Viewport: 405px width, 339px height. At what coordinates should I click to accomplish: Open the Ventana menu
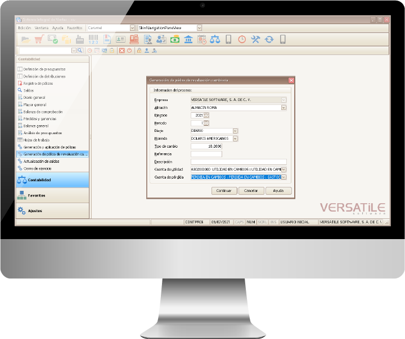(x=42, y=28)
